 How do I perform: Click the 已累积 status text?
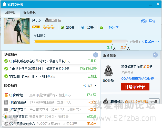pyautogui.click(x=92, y=61)
